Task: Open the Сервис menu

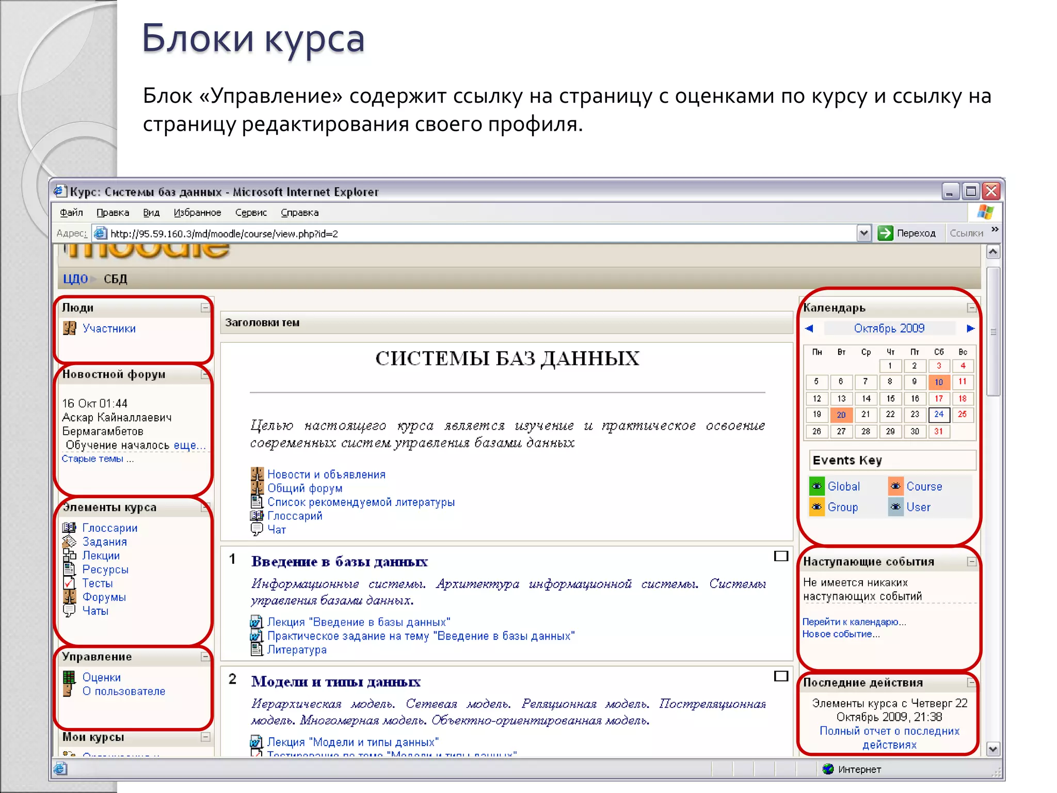Action: [x=251, y=213]
